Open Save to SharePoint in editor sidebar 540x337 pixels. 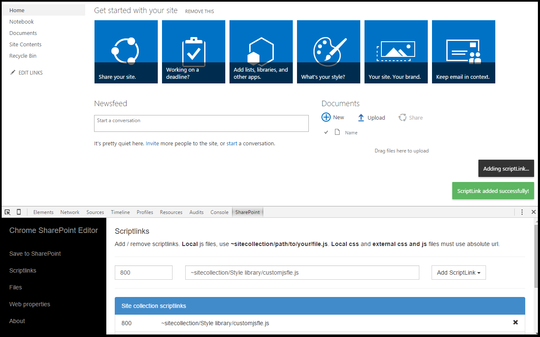click(x=35, y=254)
